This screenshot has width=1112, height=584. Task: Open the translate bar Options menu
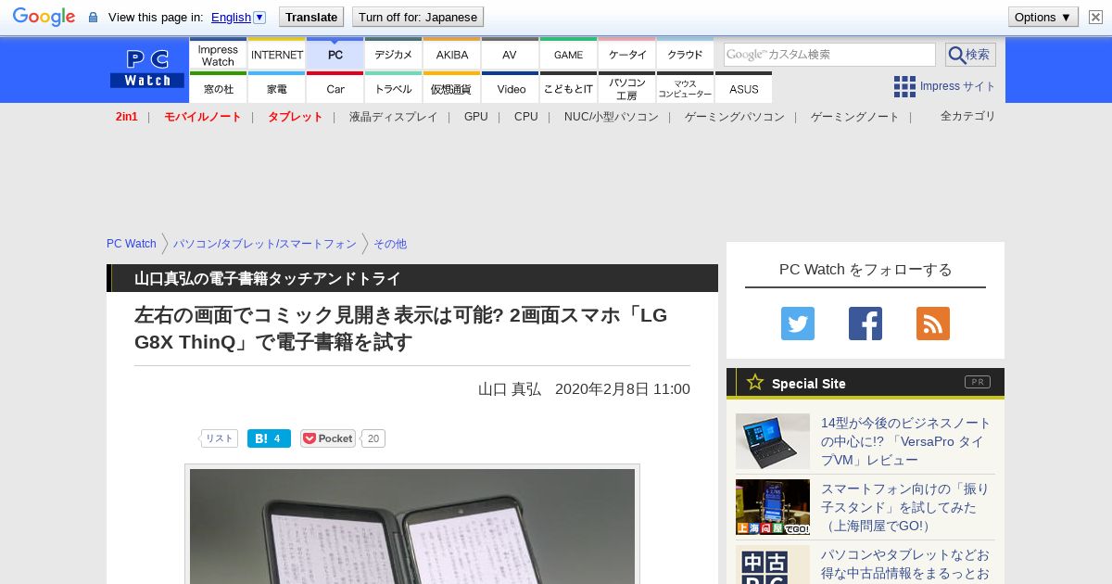click(1043, 17)
